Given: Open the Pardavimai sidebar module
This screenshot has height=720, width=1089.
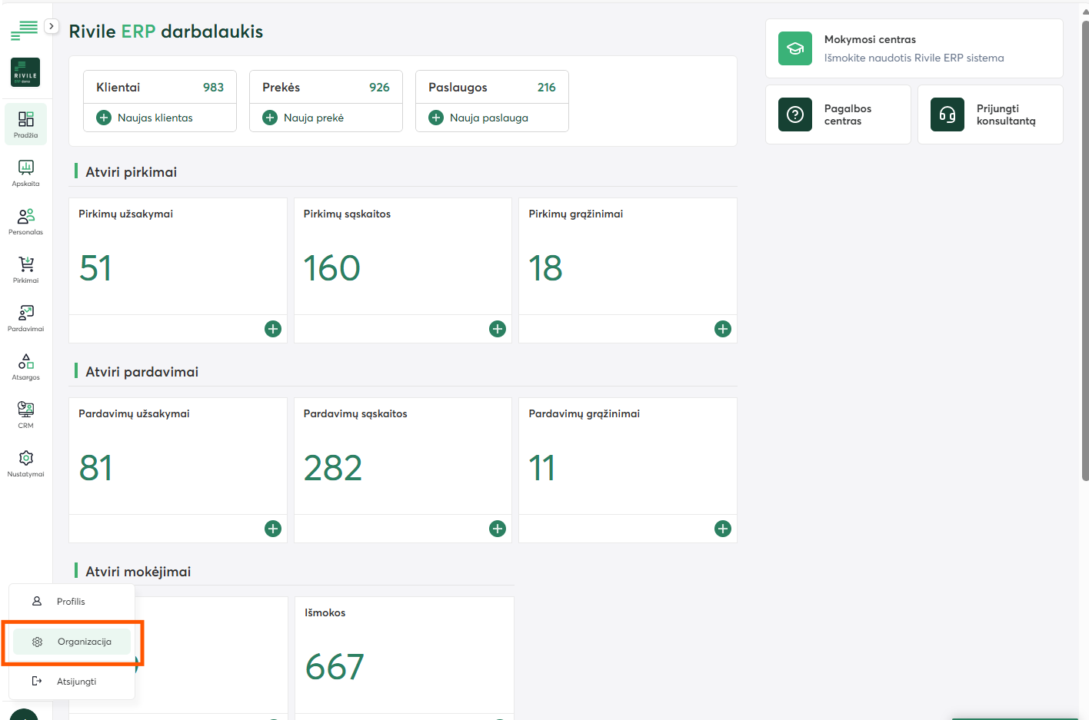Looking at the screenshot, I should pyautogui.click(x=25, y=318).
